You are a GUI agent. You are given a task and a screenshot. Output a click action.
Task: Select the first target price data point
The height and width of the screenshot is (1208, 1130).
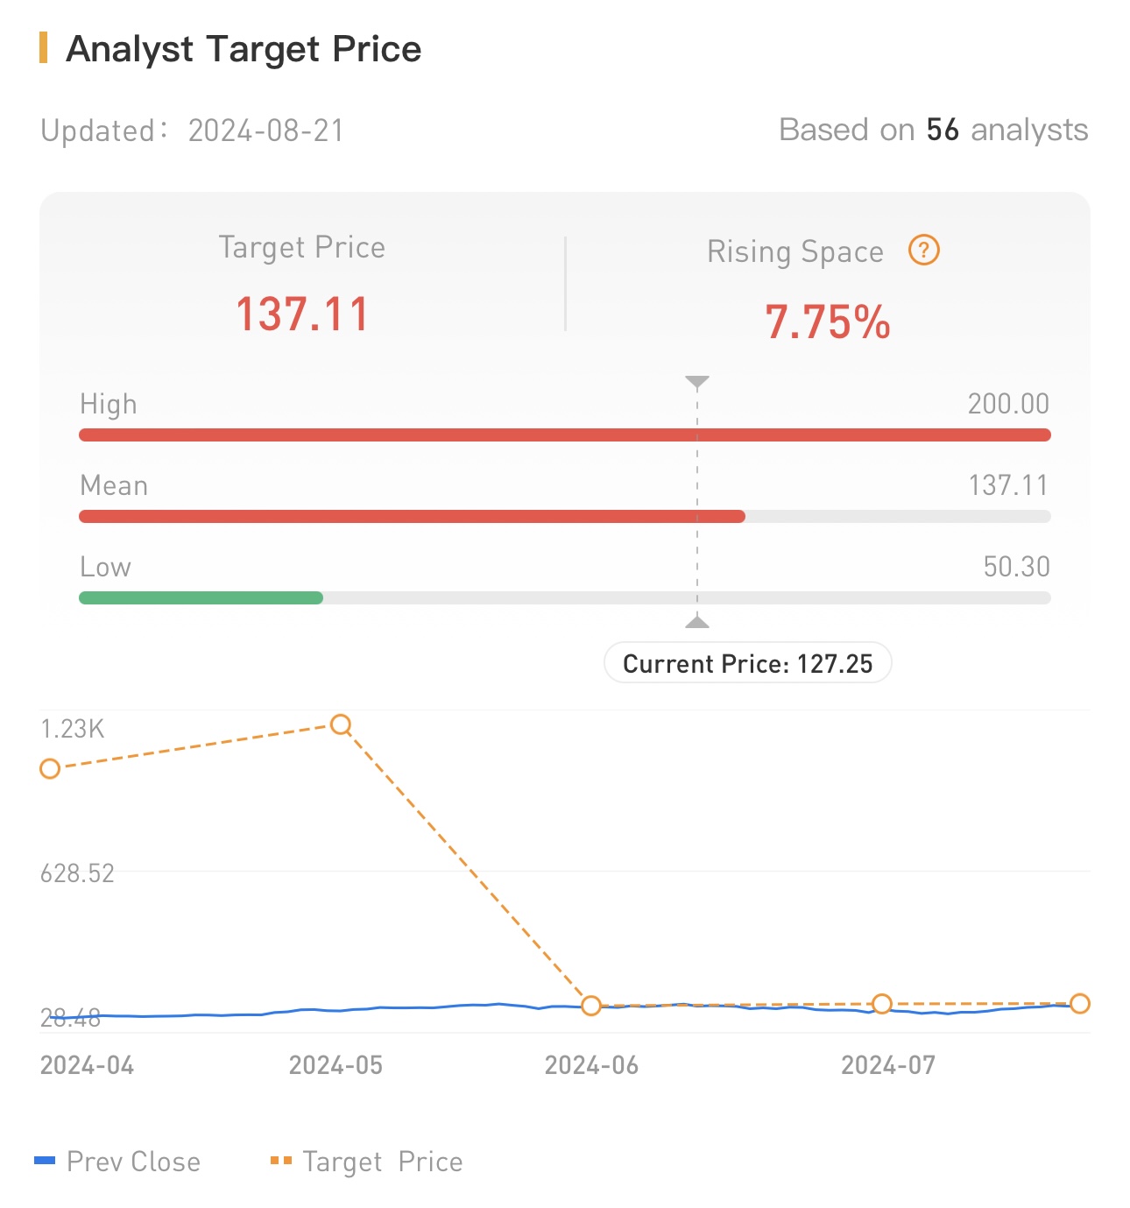click(50, 768)
